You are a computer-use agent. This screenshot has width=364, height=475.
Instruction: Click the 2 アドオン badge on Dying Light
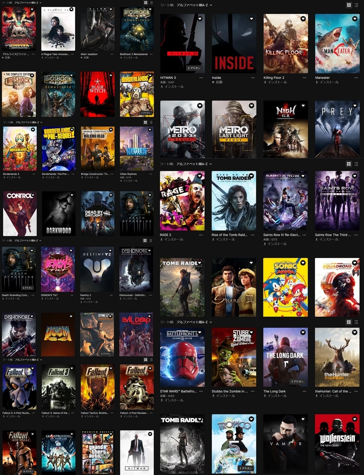(107, 353)
